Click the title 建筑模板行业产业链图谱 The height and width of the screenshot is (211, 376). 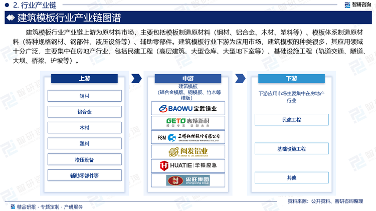tap(69, 18)
